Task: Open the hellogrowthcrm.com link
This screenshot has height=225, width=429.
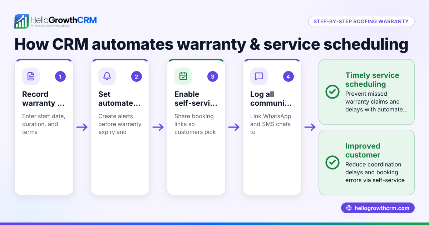Action: pos(378,208)
